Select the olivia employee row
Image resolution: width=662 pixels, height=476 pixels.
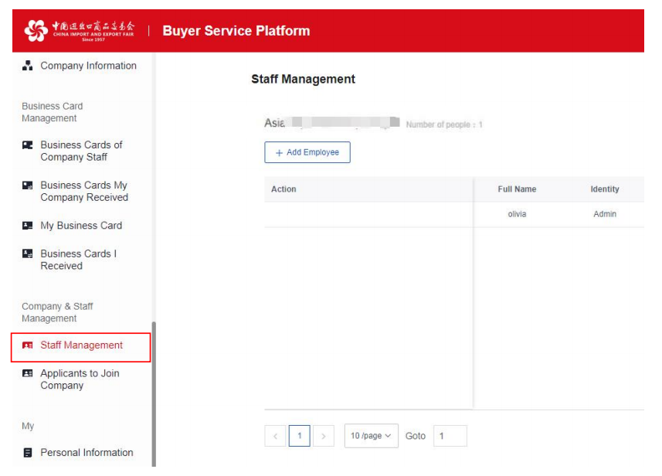pos(517,214)
